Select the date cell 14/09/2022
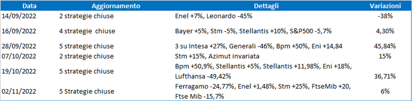The height and width of the screenshot is (101, 413). pos(19,16)
